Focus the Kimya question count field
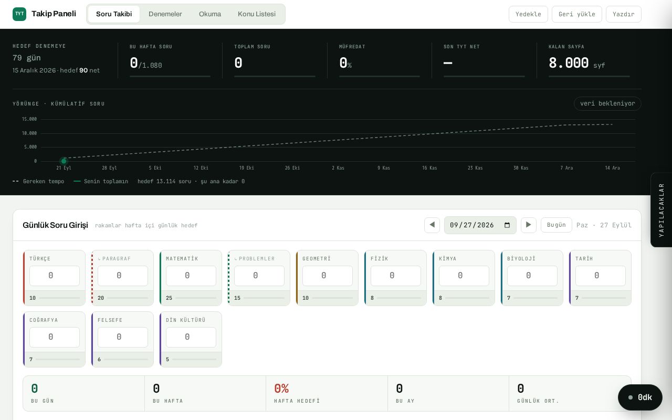672x420 pixels. pyautogui.click(x=464, y=276)
